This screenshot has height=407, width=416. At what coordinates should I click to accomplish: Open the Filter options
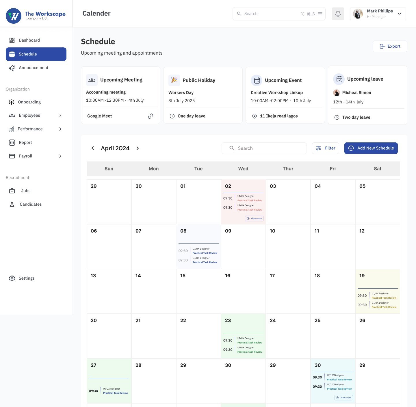[x=326, y=148]
